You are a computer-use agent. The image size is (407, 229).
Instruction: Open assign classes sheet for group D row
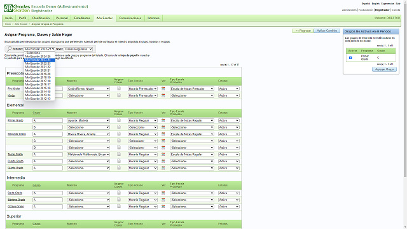(119, 147)
